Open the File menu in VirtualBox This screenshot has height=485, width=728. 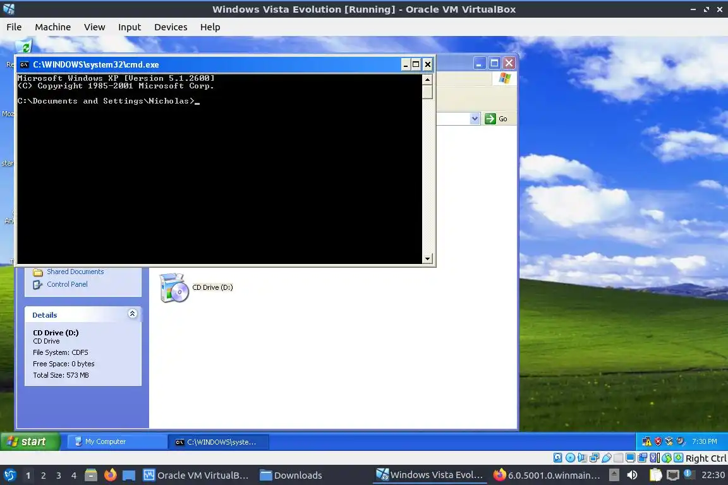coord(14,27)
